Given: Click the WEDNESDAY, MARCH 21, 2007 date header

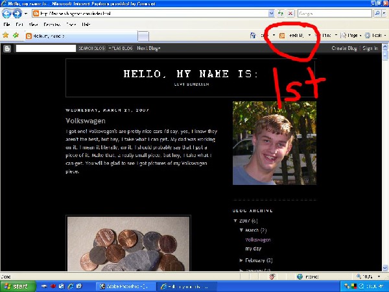Looking at the screenshot, I should [x=108, y=110].
